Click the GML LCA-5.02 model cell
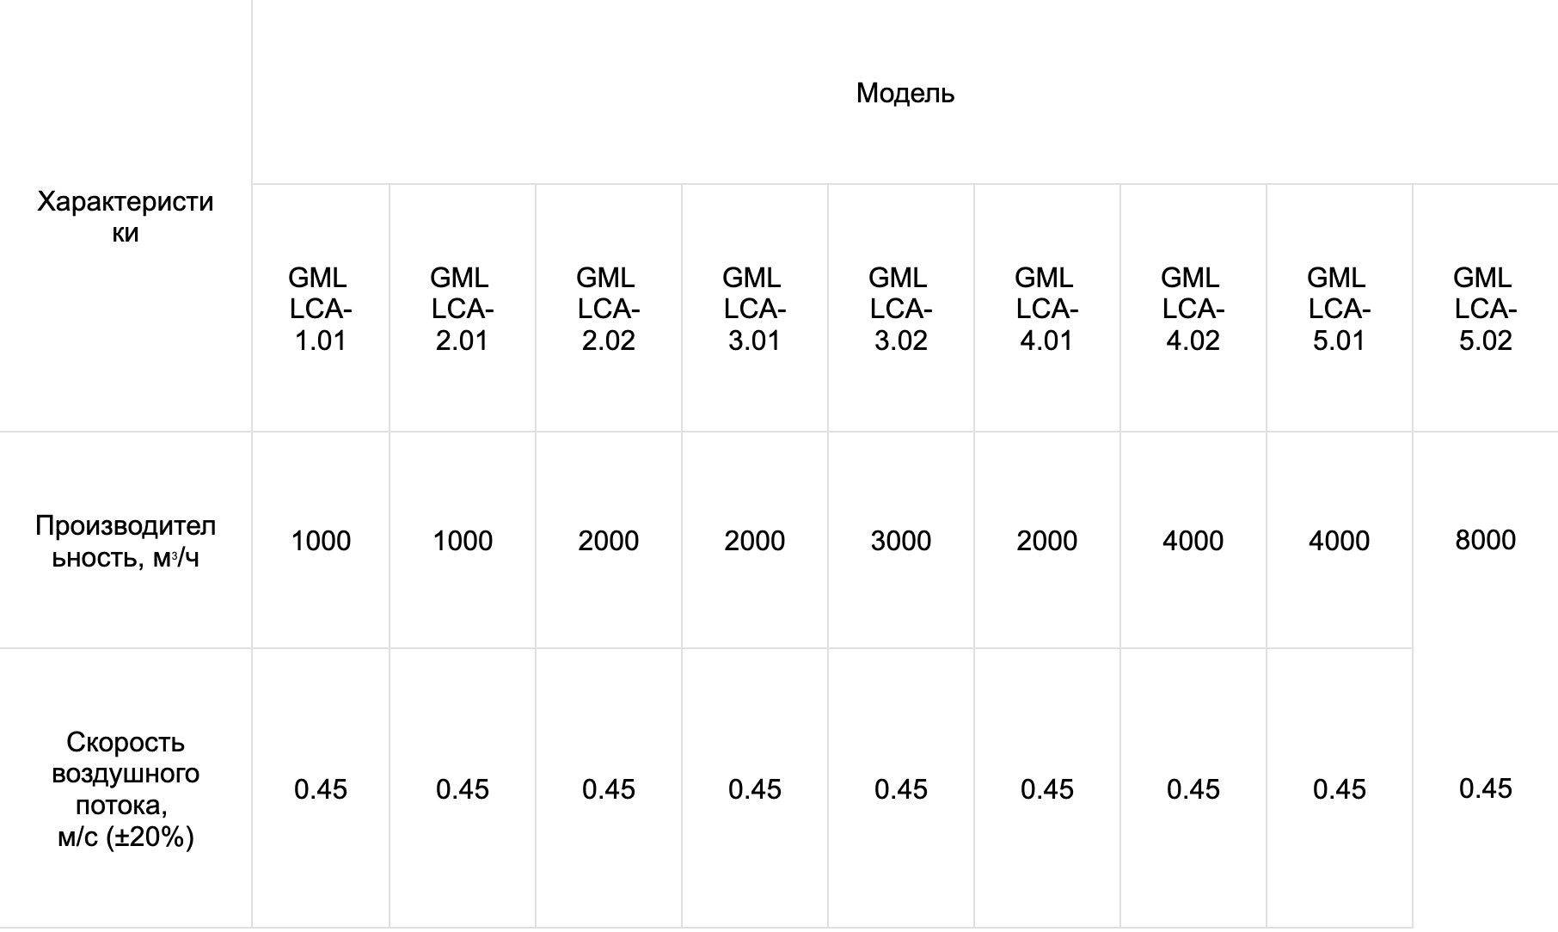1558x932 pixels. coord(1486,309)
